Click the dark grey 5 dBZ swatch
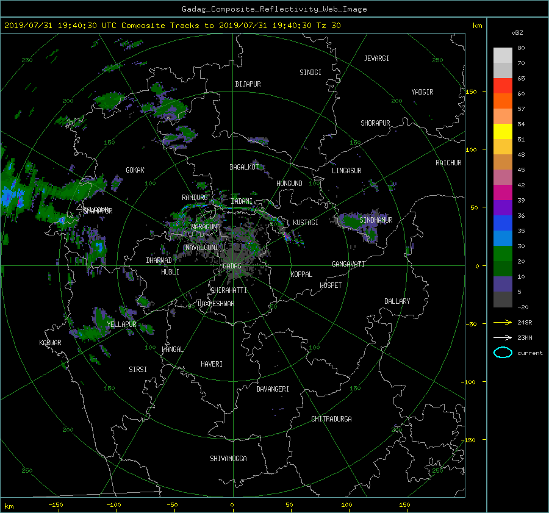This screenshot has width=549, height=513. (x=503, y=300)
